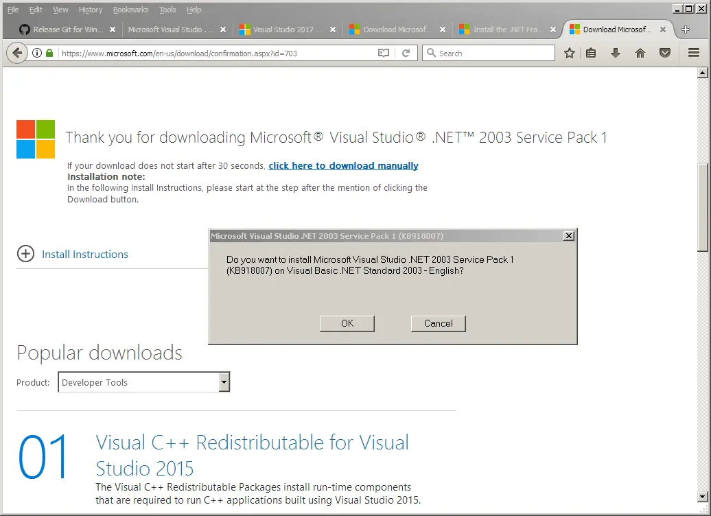Viewport: 711px width, 516px height.
Task: Click the scrollbar up arrow
Action: pos(702,73)
